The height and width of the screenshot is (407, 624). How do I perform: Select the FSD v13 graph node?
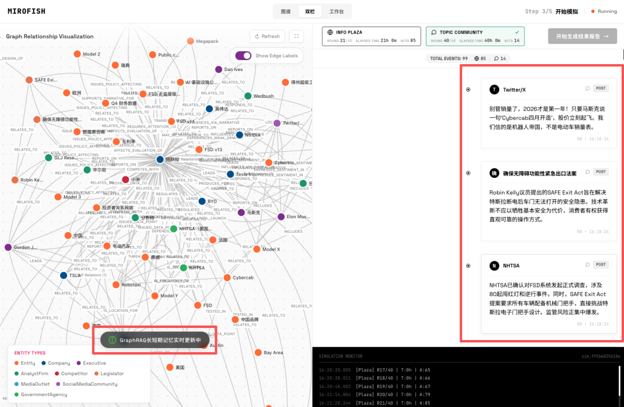199,150
